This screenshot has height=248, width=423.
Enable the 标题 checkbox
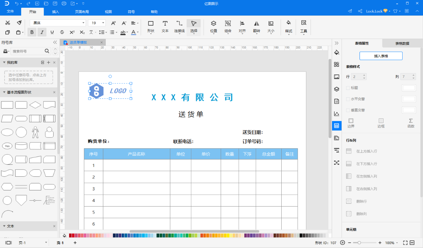point(348,88)
